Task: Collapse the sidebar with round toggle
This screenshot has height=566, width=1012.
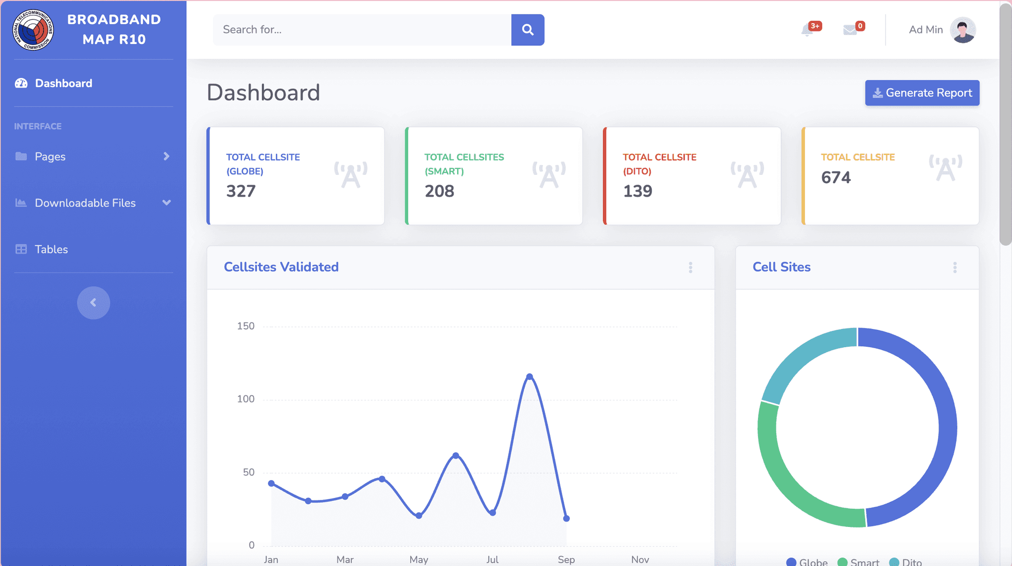Action: click(93, 303)
